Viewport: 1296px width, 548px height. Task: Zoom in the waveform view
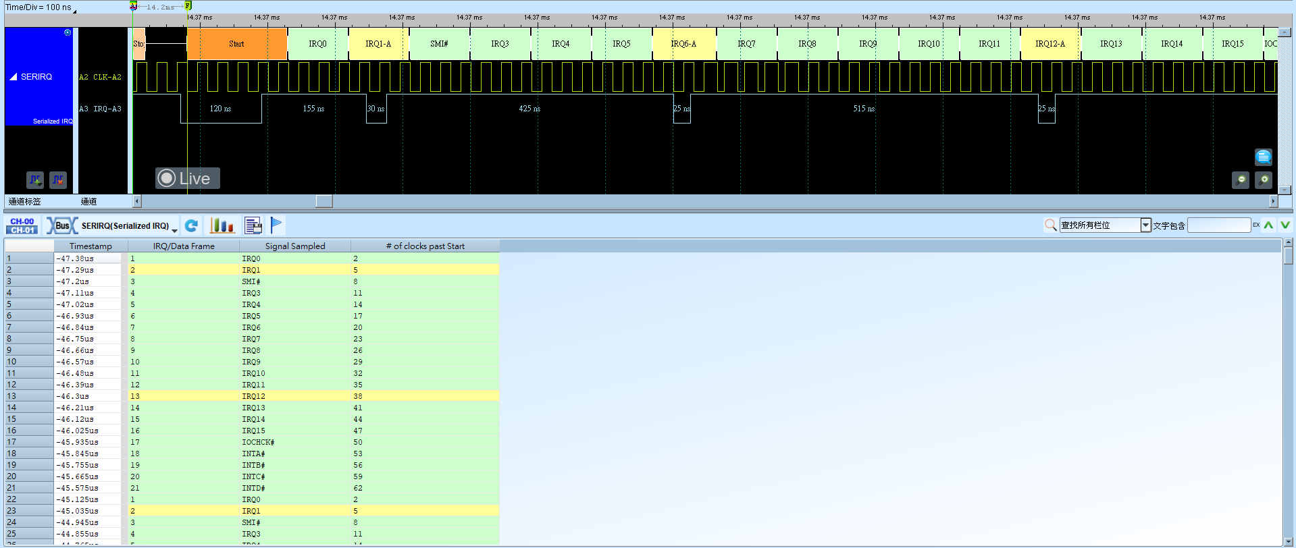[x=1264, y=180]
